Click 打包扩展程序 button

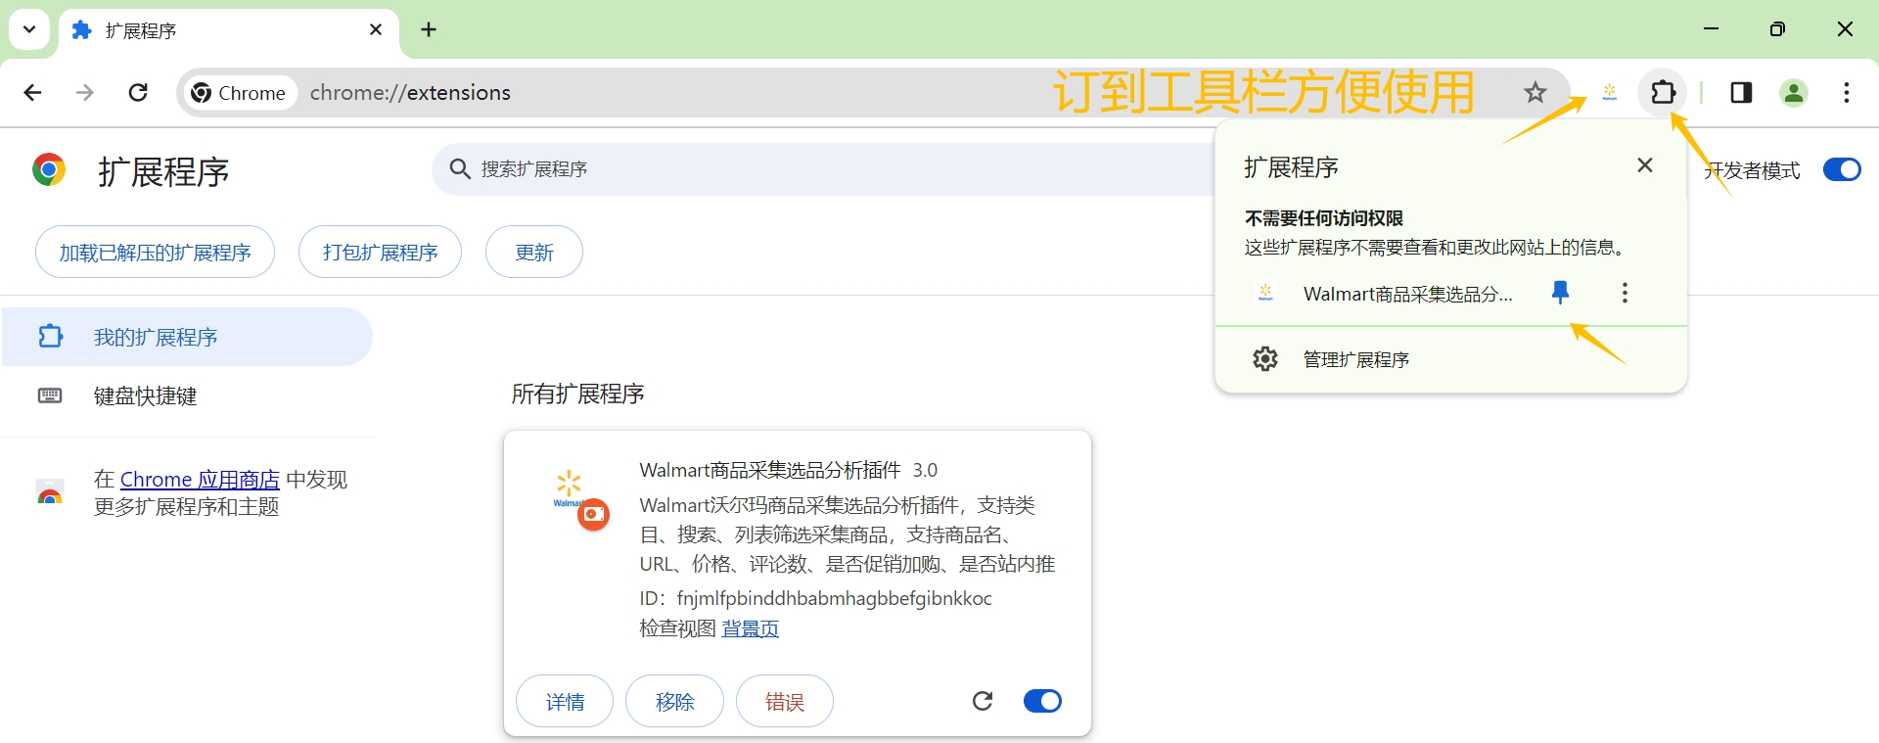[380, 252]
